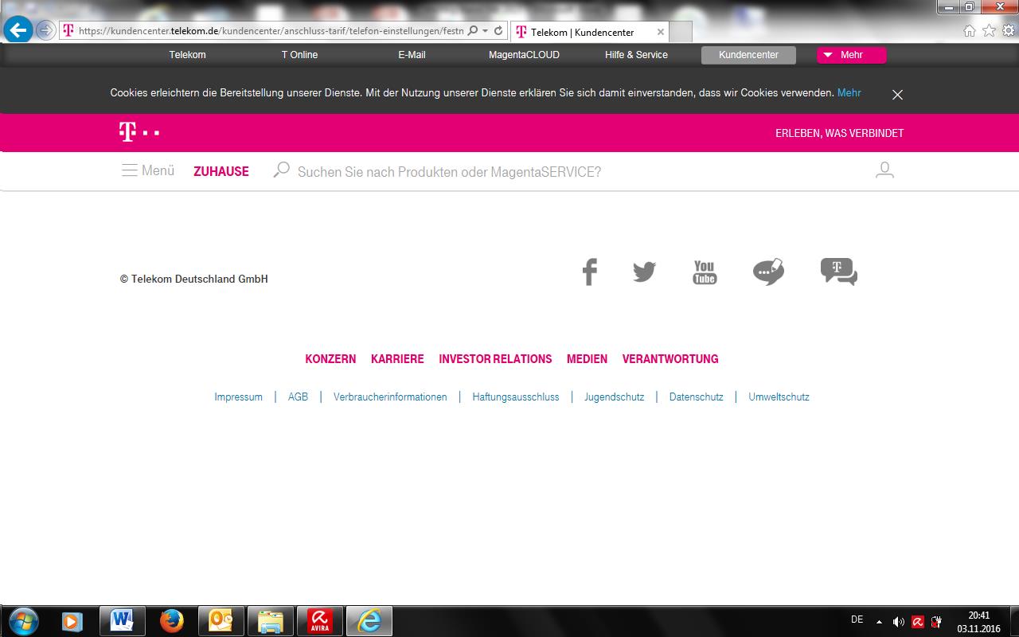Open the INVESTOR RELATIONS footer link
This screenshot has height=637, width=1019.
click(495, 359)
